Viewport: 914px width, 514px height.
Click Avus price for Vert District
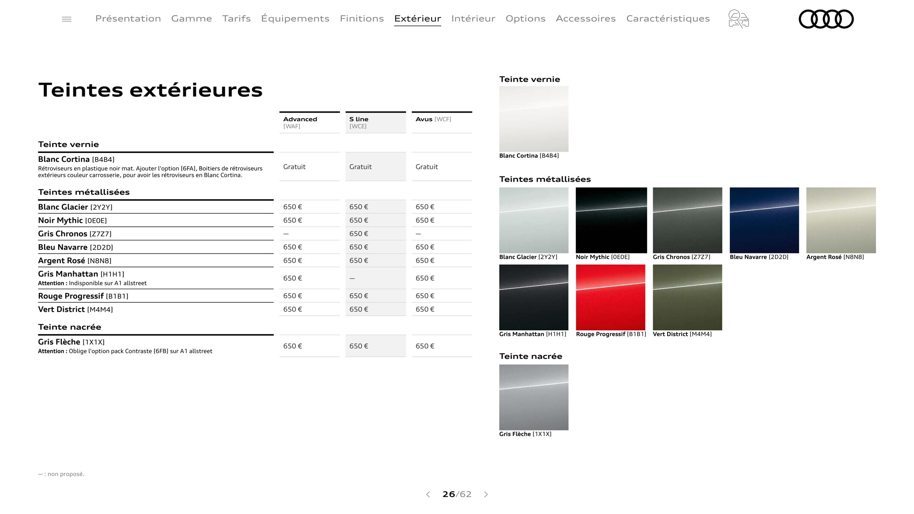425,309
